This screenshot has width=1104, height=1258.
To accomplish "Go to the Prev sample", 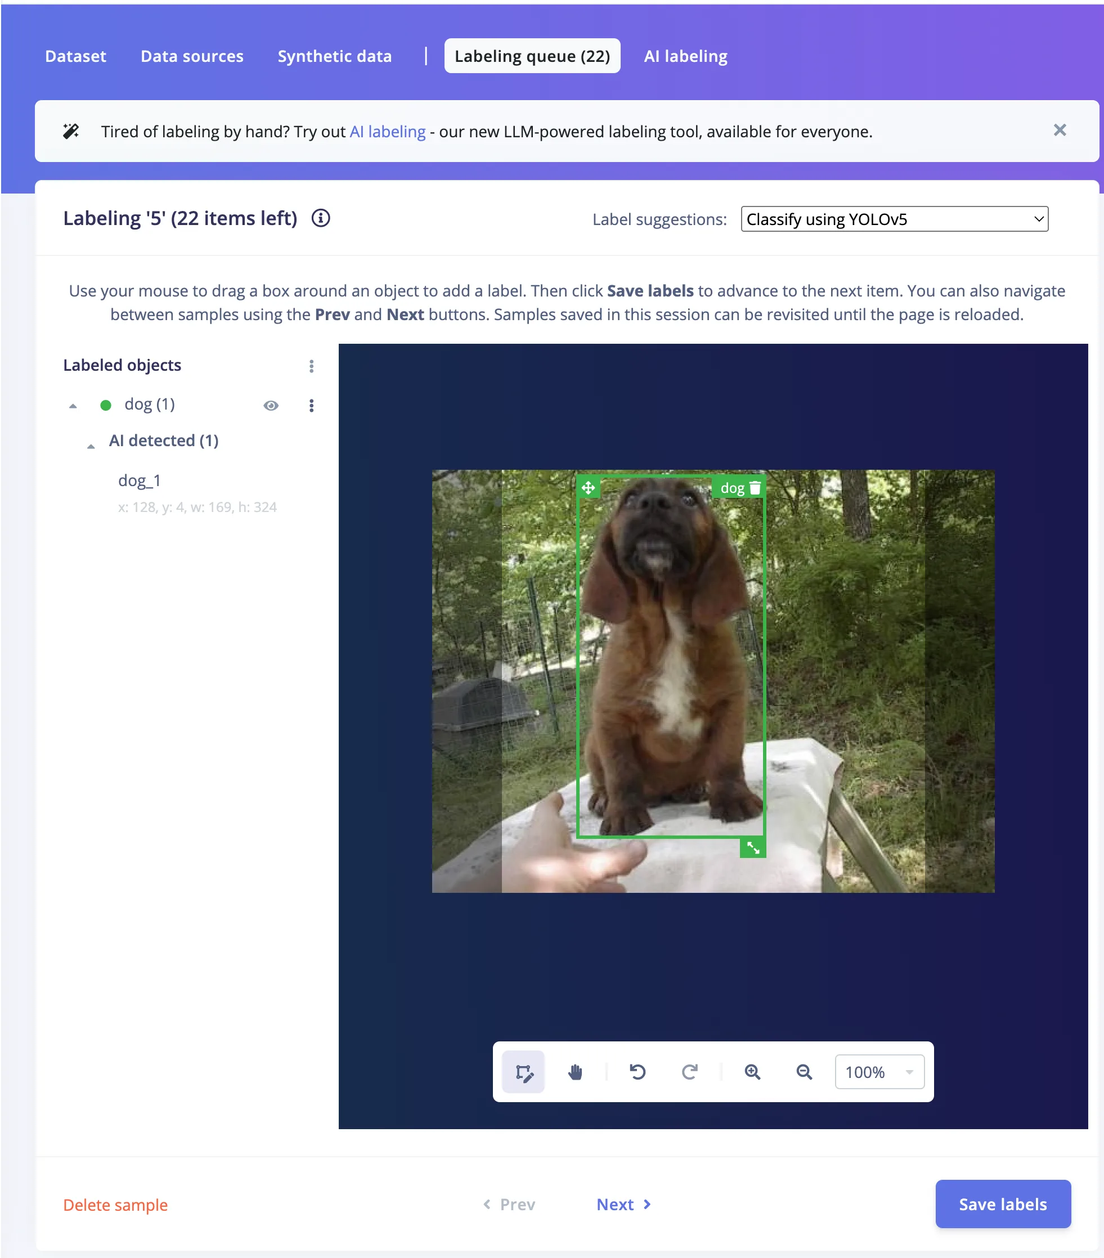I will (x=508, y=1204).
